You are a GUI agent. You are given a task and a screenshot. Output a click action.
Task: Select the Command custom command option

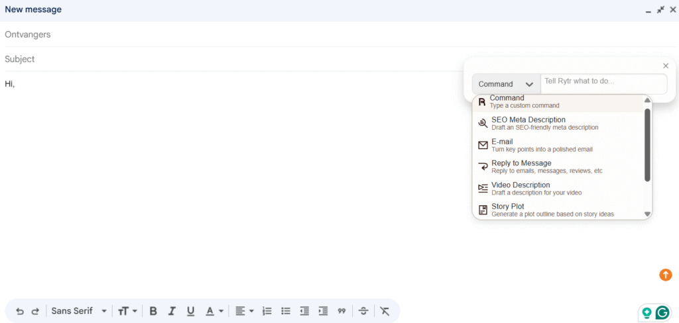click(558, 103)
